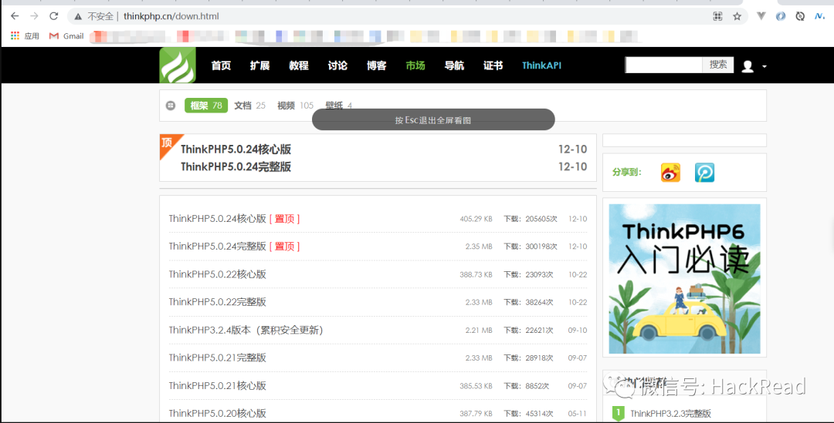Open the 首页 navigation item
The width and height of the screenshot is (834, 423).
(x=221, y=65)
